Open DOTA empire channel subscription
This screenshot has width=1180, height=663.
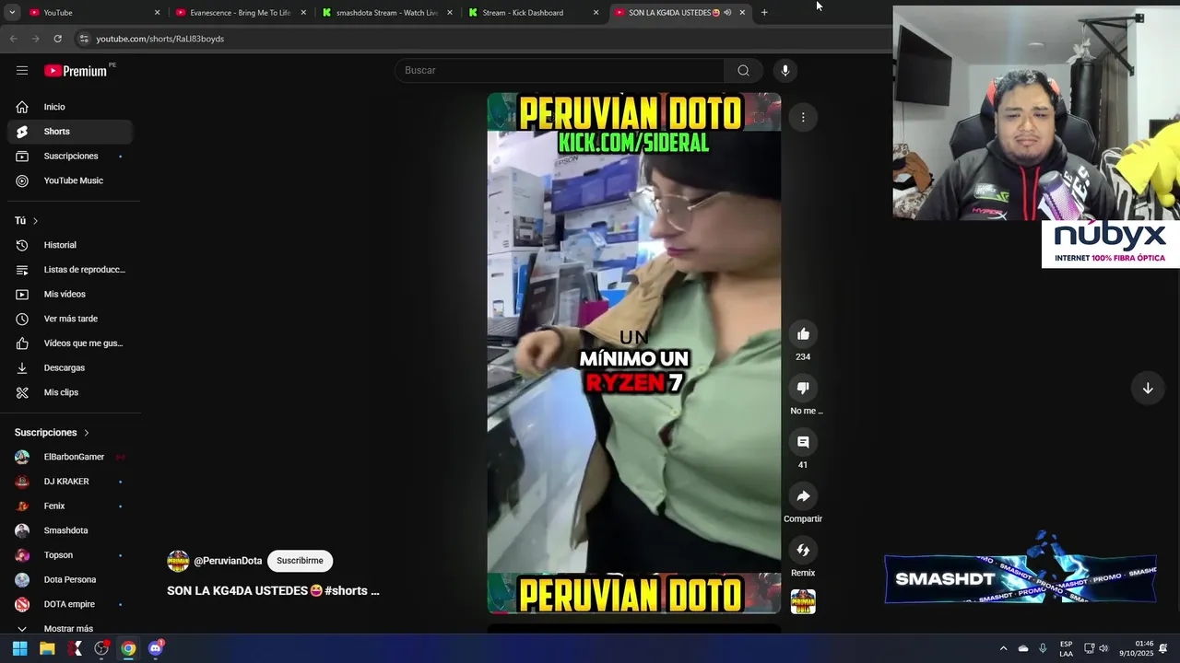(x=70, y=604)
